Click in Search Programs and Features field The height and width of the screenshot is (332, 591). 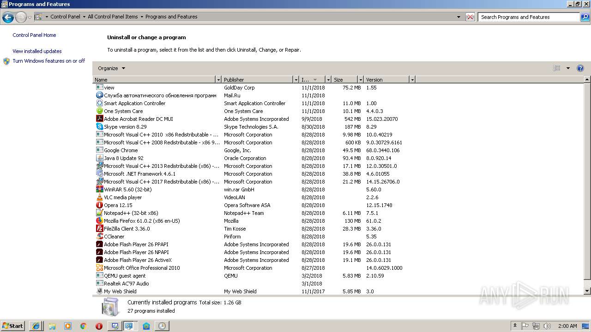[529, 17]
